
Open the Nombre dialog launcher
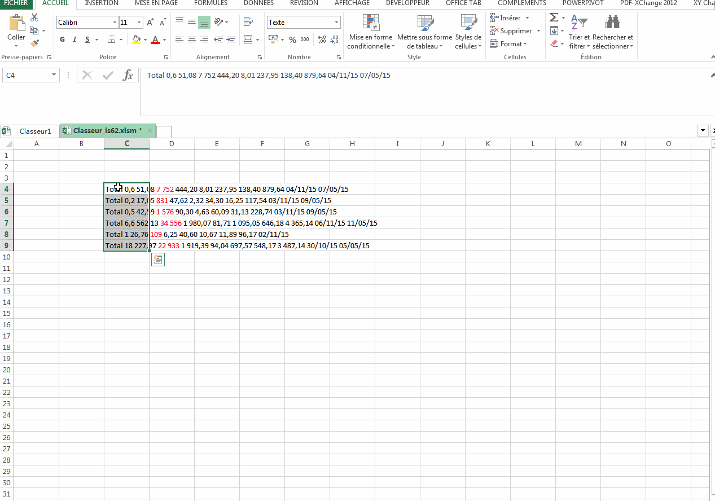click(339, 58)
